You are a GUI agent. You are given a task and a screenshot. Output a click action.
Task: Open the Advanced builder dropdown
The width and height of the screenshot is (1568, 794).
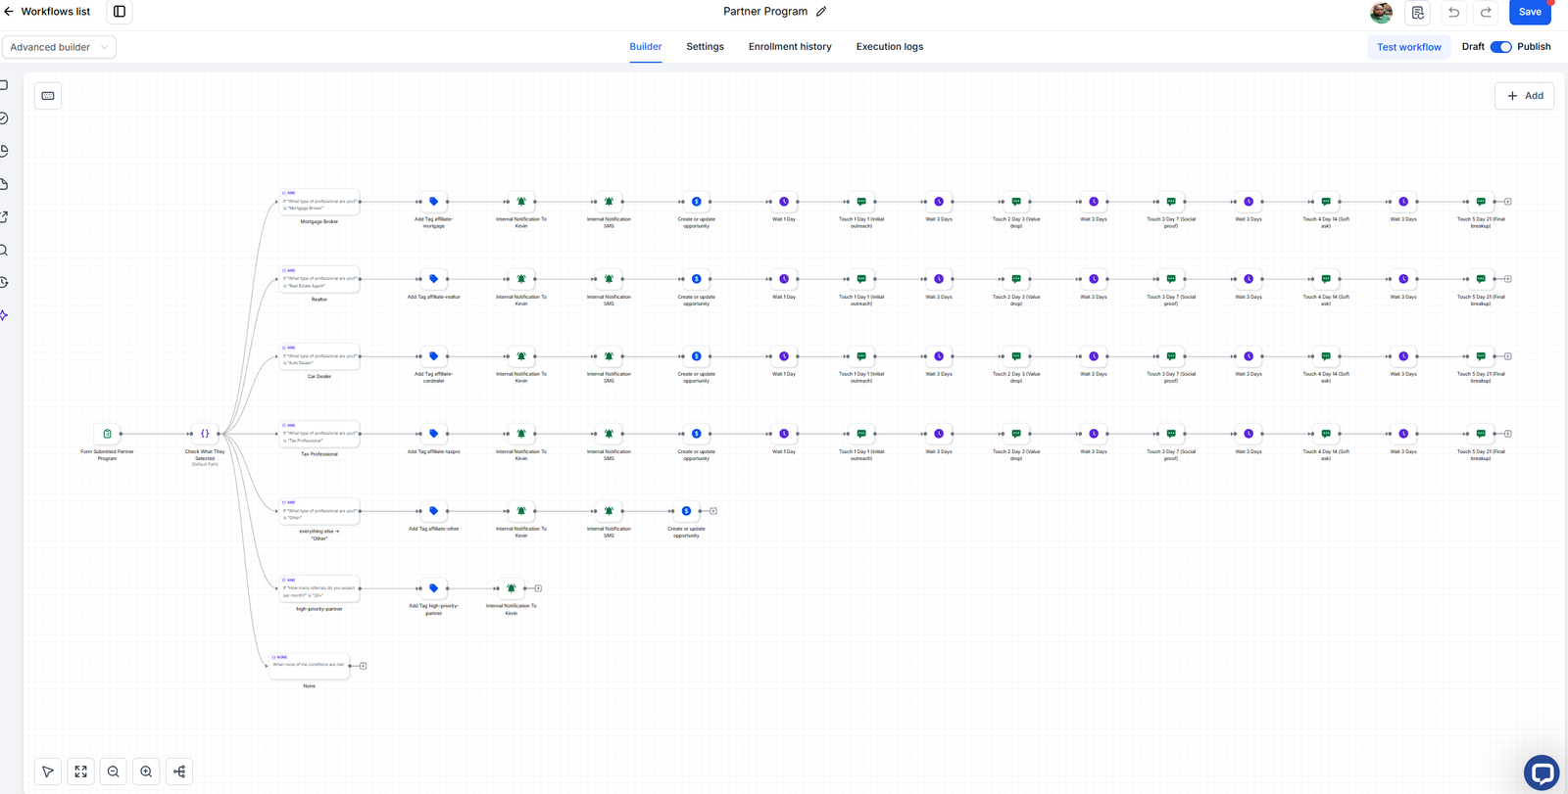point(59,47)
